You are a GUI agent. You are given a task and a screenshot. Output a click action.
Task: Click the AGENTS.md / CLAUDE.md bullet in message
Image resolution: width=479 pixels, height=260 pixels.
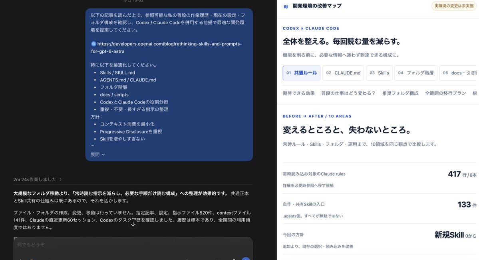click(128, 80)
